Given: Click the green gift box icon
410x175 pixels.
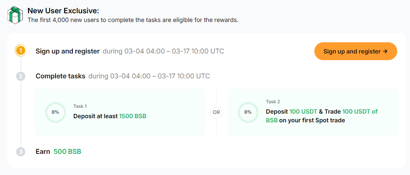Looking at the screenshot, I should [x=15, y=15].
